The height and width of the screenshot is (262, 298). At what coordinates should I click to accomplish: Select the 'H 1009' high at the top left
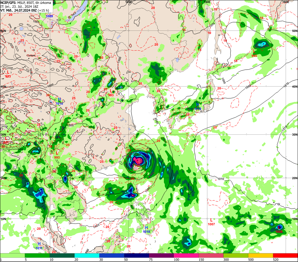[49, 15]
